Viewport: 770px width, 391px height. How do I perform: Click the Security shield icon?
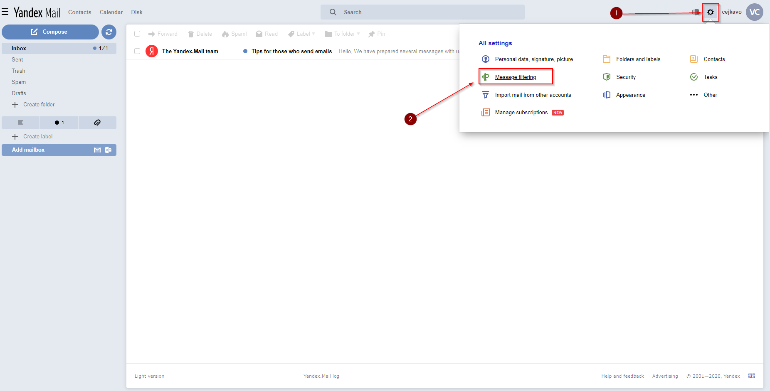(x=607, y=77)
